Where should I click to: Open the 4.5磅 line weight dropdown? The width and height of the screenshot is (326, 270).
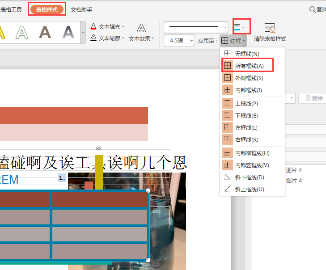point(192,41)
